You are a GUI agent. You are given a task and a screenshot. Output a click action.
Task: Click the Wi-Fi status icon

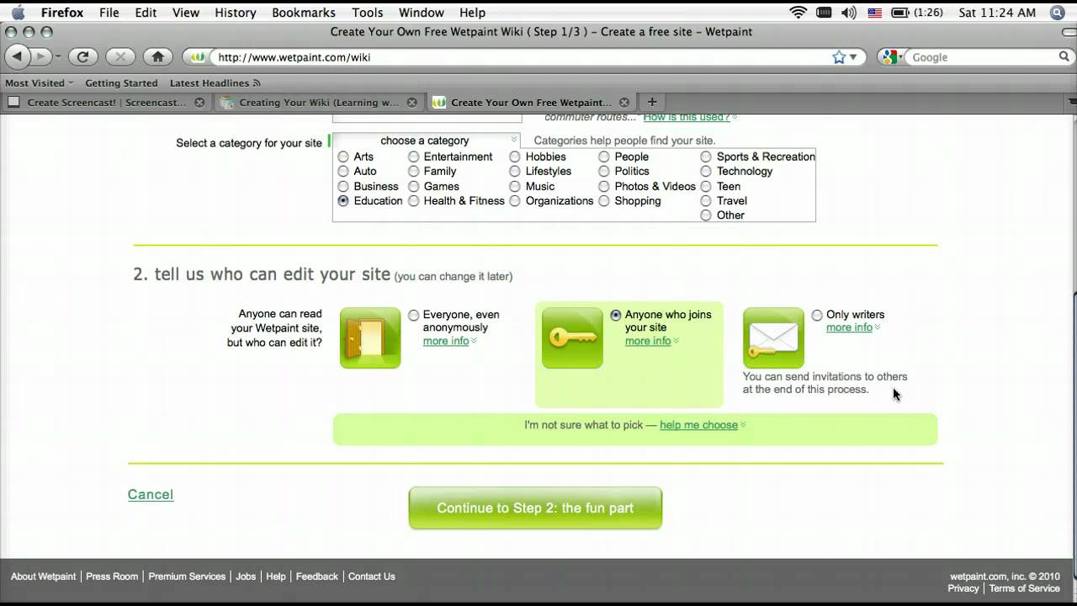coord(798,13)
